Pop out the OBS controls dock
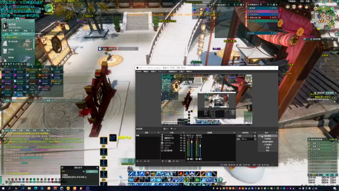This screenshot has width=339, height=191. tap(277, 132)
